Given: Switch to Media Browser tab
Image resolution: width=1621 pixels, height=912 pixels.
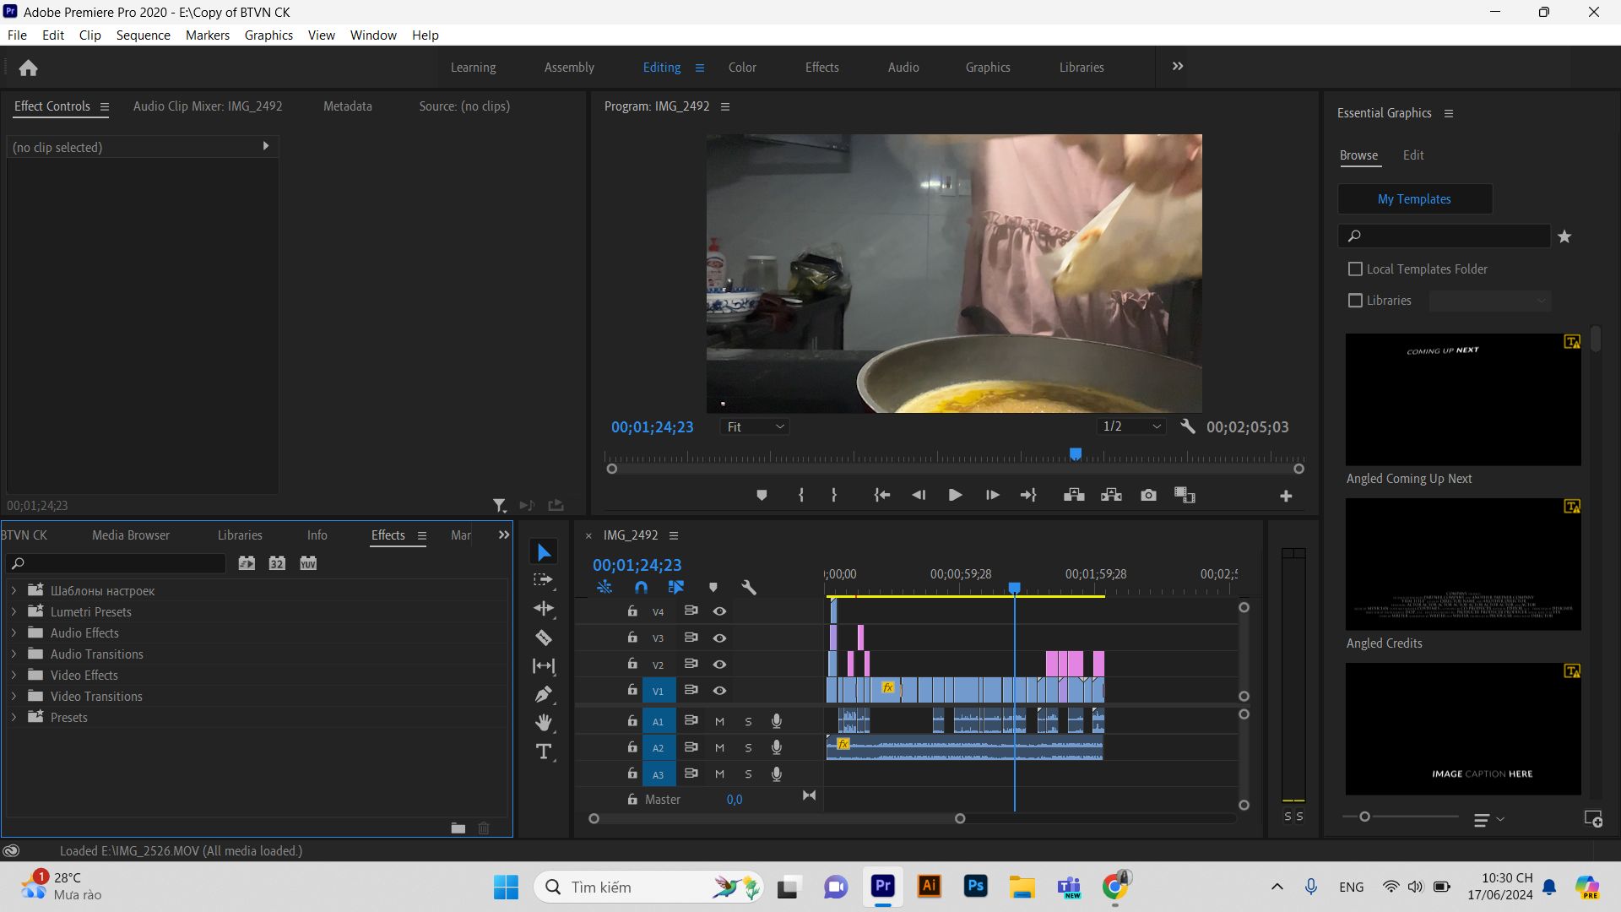Looking at the screenshot, I should click(131, 535).
